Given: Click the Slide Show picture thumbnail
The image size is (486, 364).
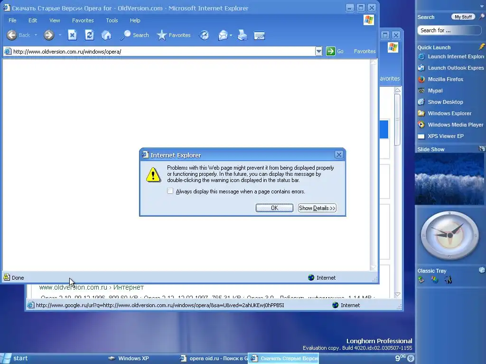Looking at the screenshot, I should pos(449,179).
